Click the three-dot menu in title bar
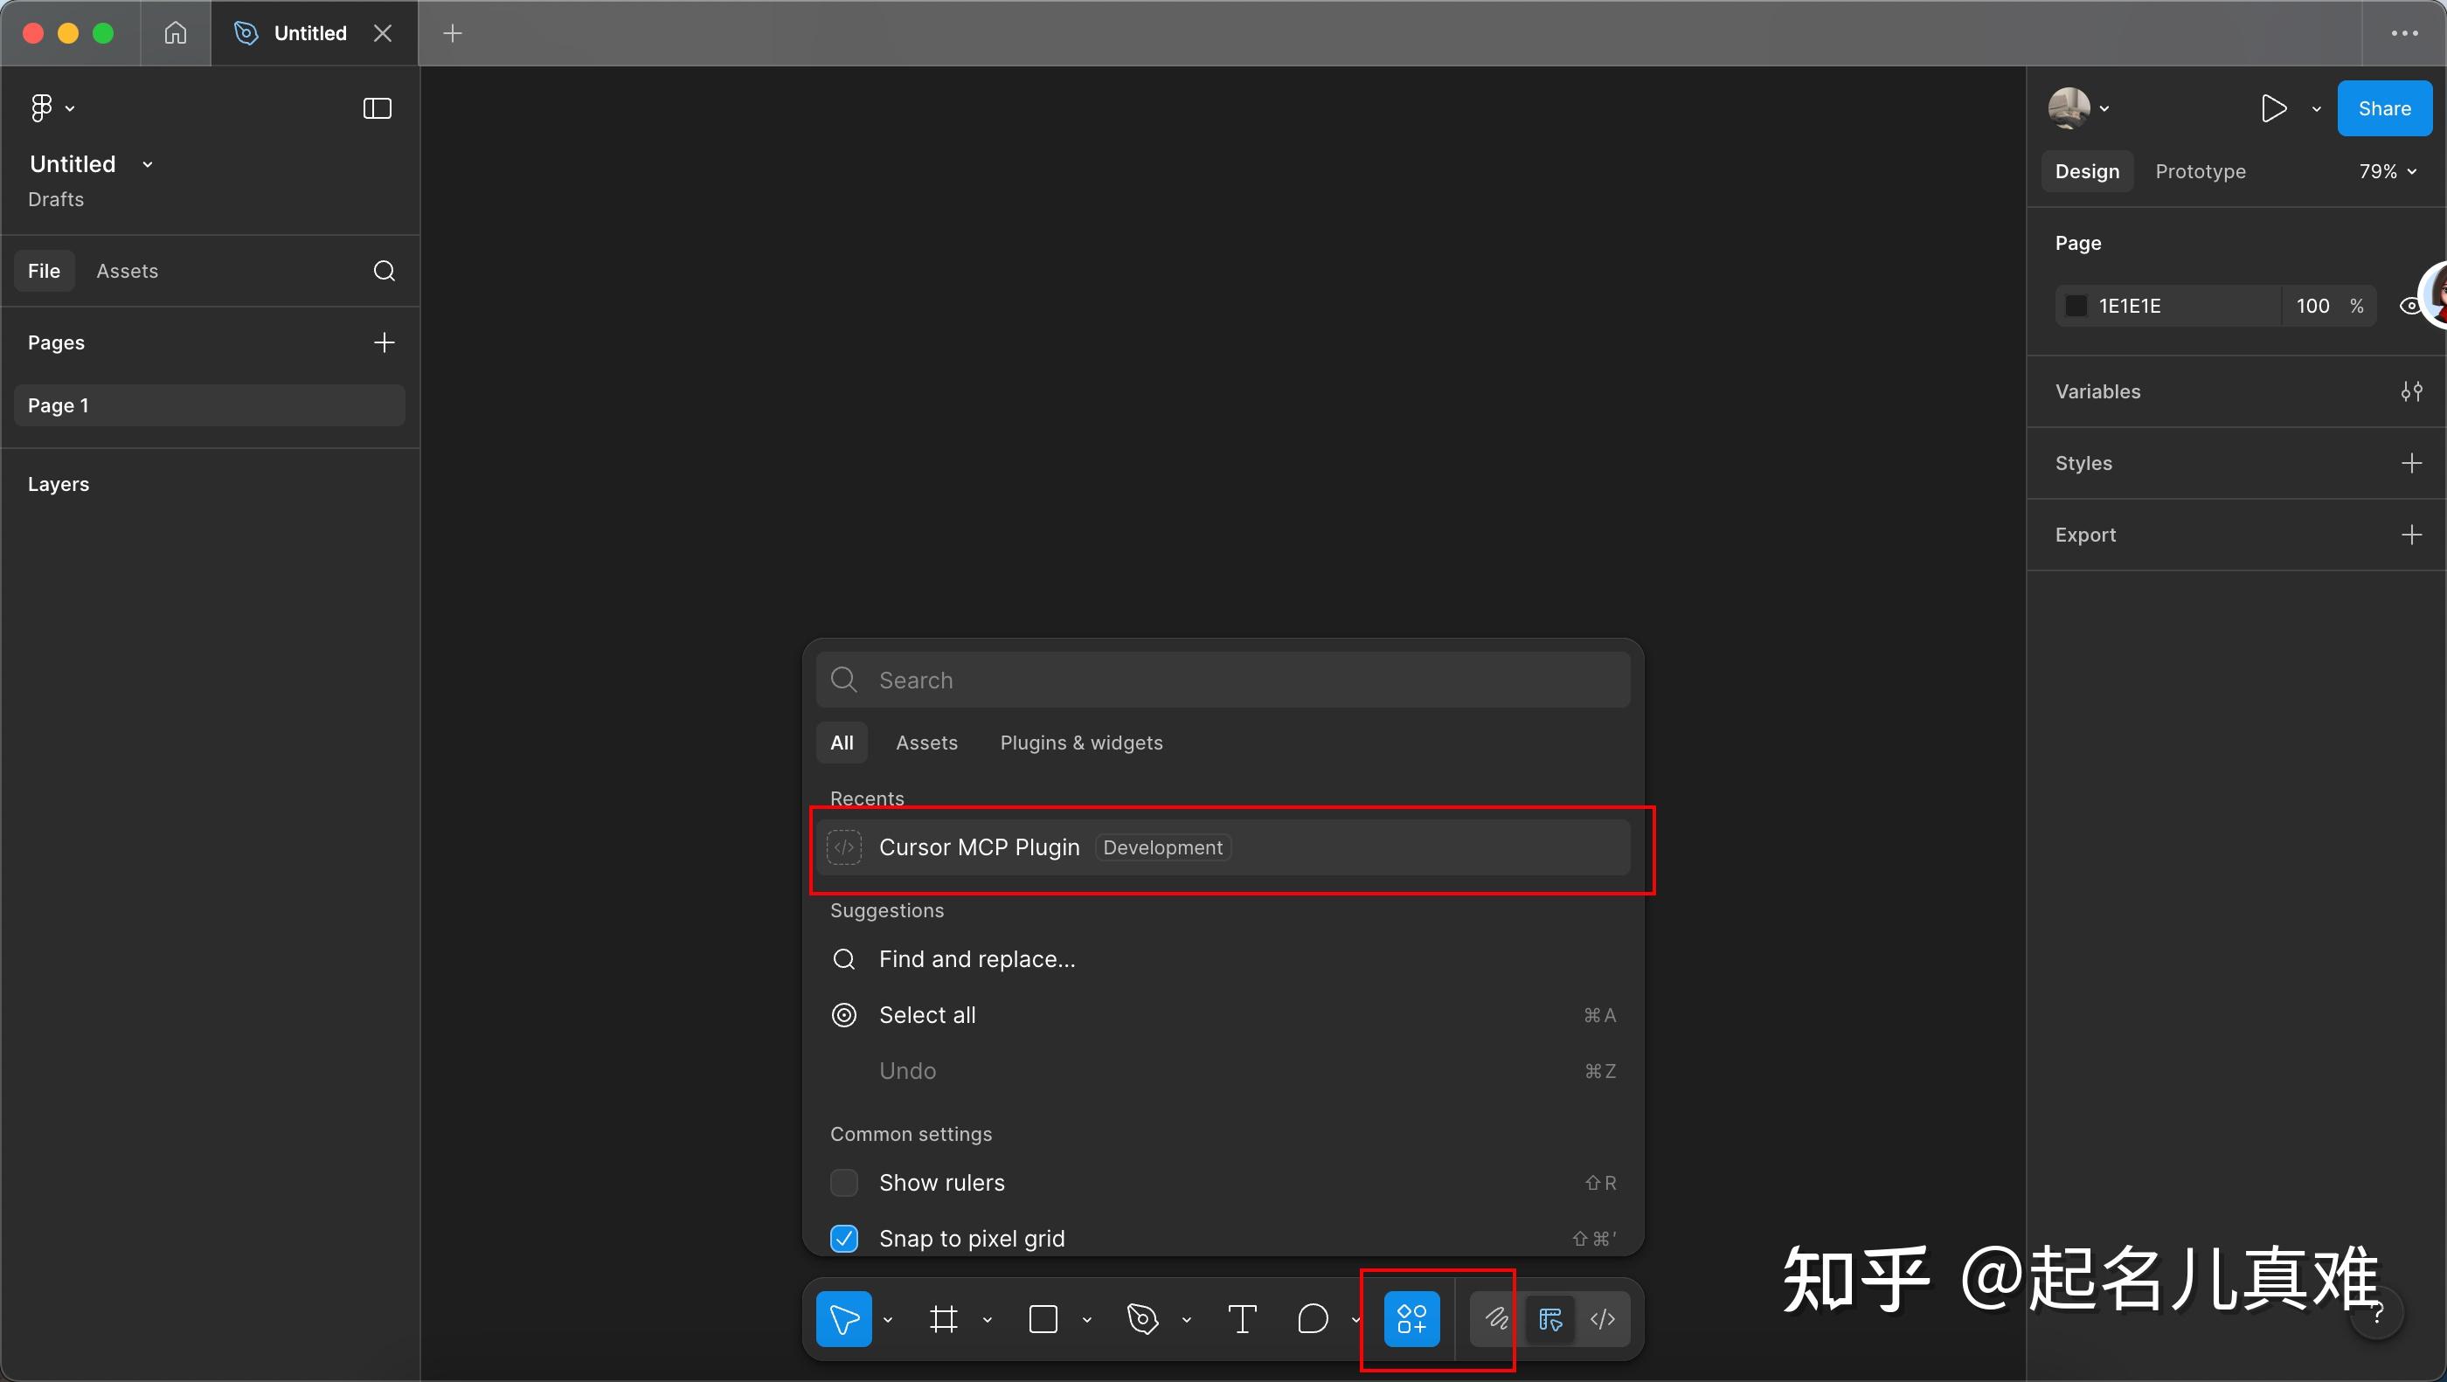Viewport: 2447px width, 1382px height. pyautogui.click(x=2404, y=33)
